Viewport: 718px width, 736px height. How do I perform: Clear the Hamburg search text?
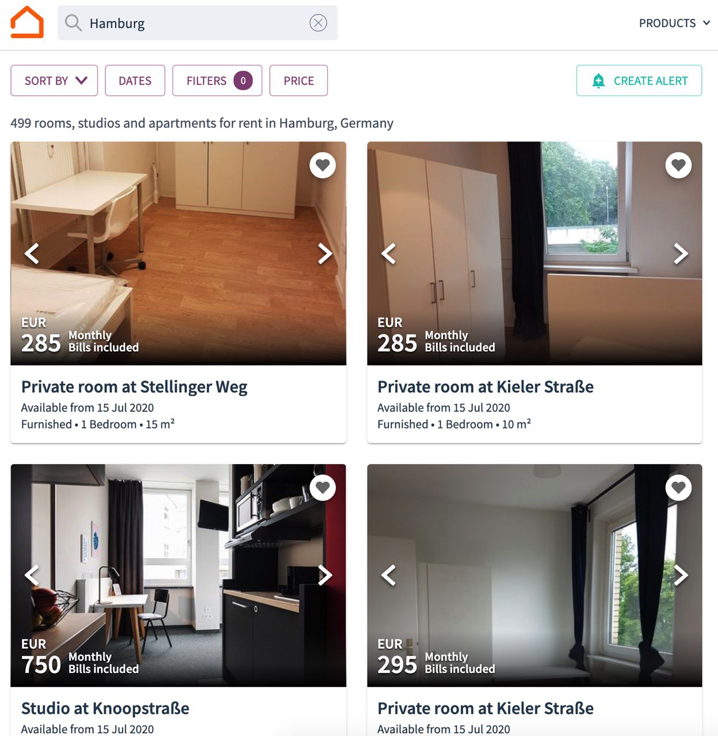318,23
